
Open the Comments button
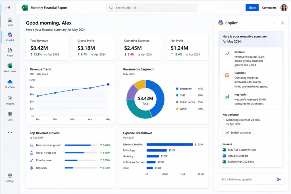pyautogui.click(x=269, y=8)
